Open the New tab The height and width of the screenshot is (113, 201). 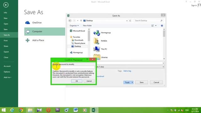[6, 18]
